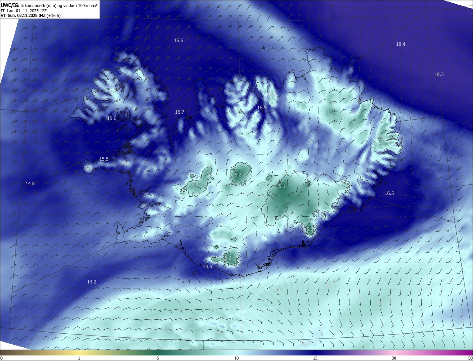Click the "15" tick on the color scale
The height and width of the screenshot is (361, 473).
(x=315, y=358)
